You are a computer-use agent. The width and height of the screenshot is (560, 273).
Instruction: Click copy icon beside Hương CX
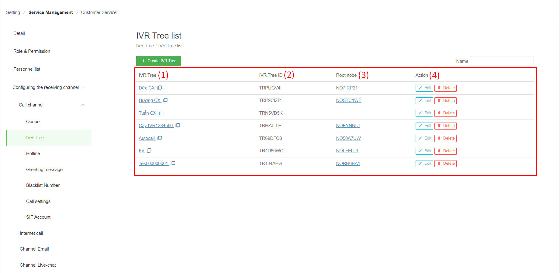point(165,100)
